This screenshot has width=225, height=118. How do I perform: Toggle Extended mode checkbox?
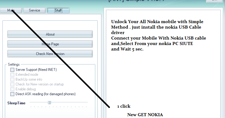pos(12,75)
